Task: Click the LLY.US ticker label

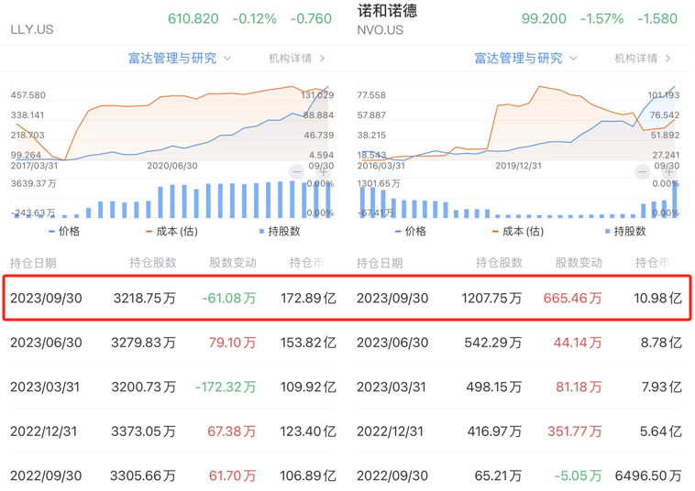Action: (32, 29)
